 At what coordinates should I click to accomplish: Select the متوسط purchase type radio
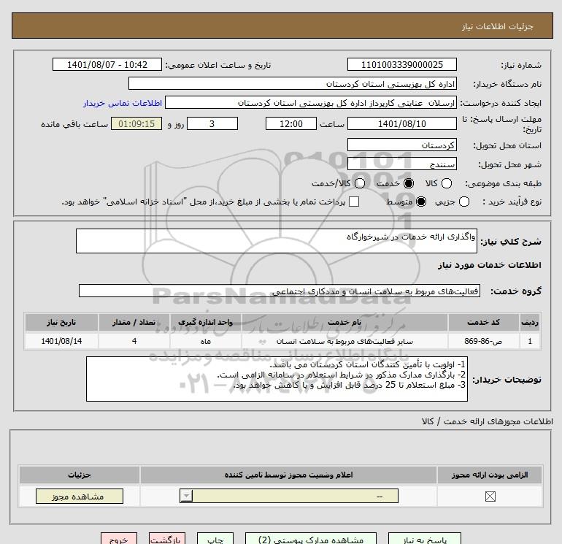[x=421, y=202]
